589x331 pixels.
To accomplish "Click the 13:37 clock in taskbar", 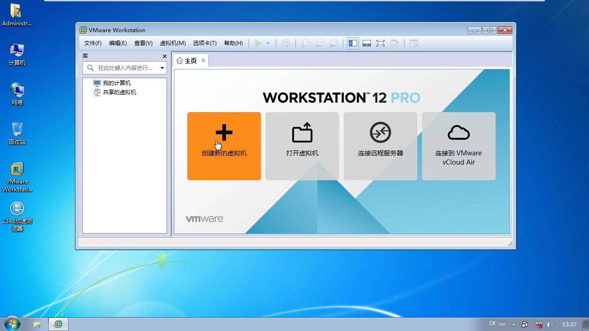I will tap(569, 325).
